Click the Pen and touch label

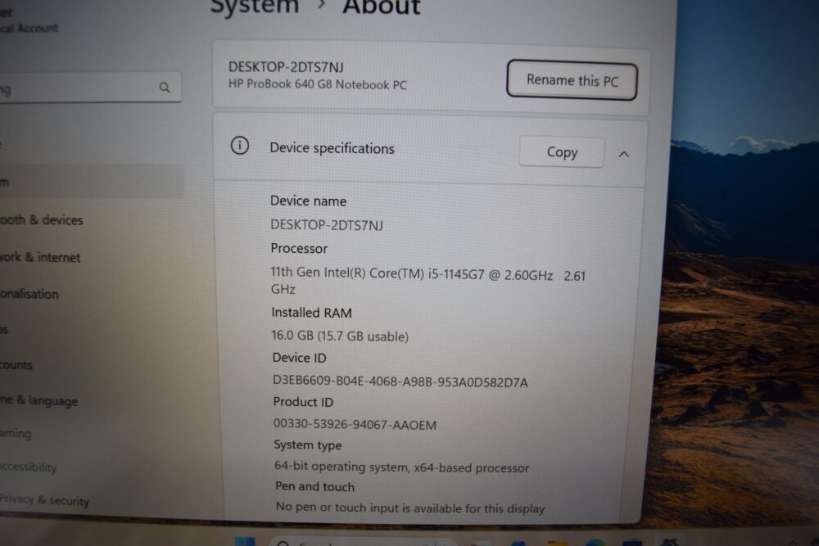coord(315,486)
